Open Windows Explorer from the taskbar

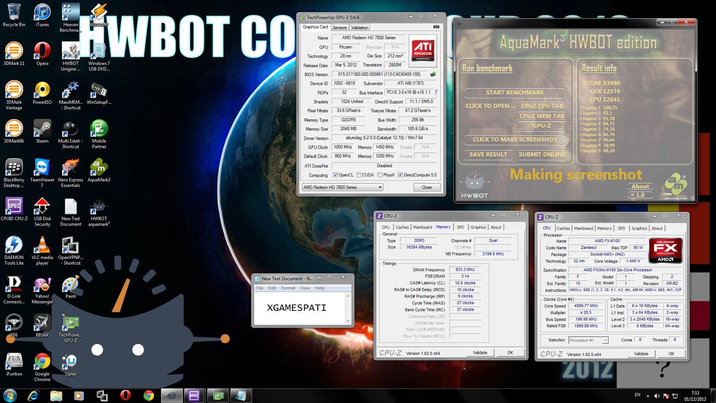(x=56, y=396)
